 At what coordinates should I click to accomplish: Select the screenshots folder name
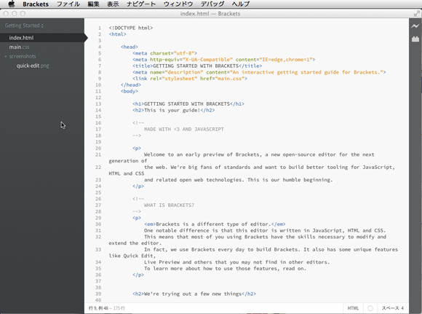click(23, 56)
